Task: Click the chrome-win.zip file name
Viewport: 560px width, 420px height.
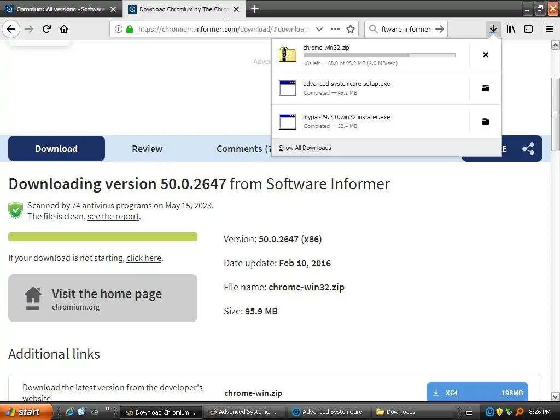Action: (x=253, y=393)
